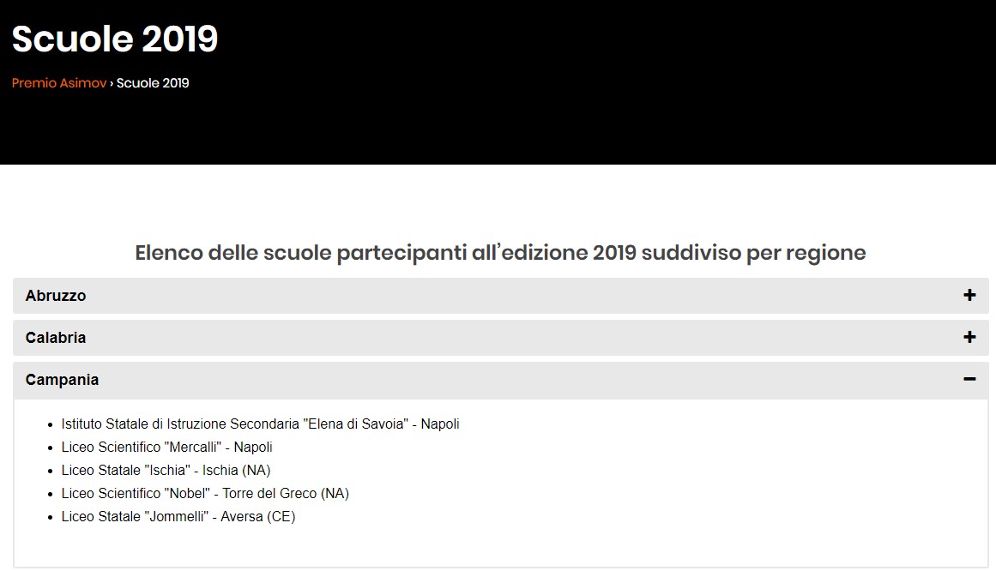Click the current "Scuole 2019" breadcrumb item
The height and width of the screenshot is (571, 996).
pyautogui.click(x=153, y=83)
